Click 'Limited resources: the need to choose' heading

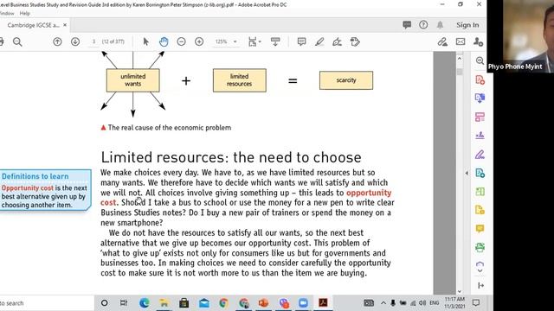click(x=231, y=157)
